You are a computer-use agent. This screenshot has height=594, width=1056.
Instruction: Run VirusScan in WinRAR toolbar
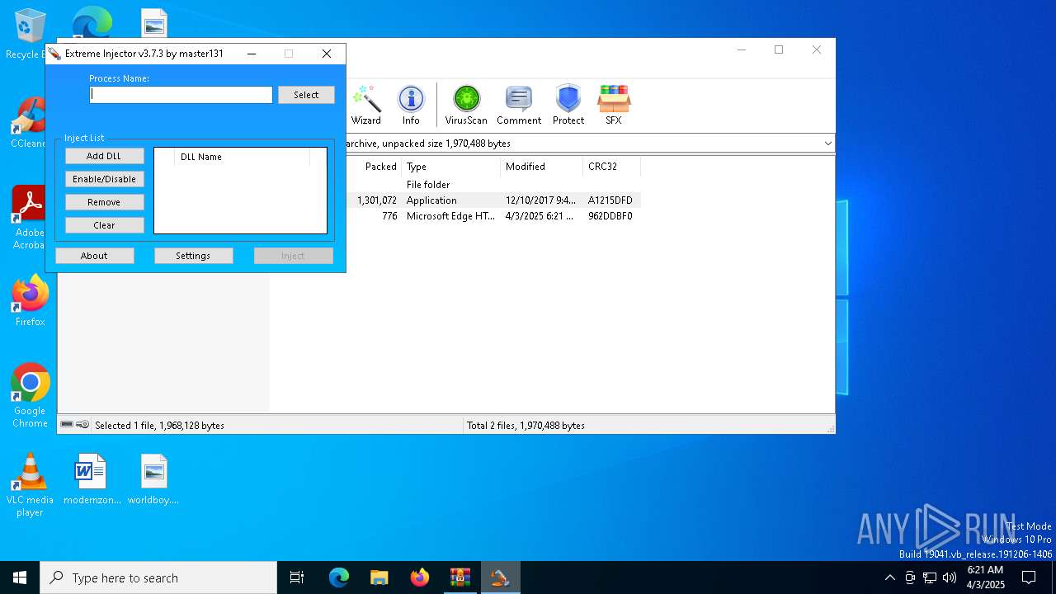pyautogui.click(x=466, y=105)
